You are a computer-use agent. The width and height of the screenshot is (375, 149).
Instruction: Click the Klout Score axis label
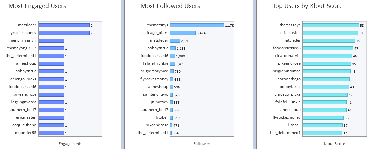[334, 144]
